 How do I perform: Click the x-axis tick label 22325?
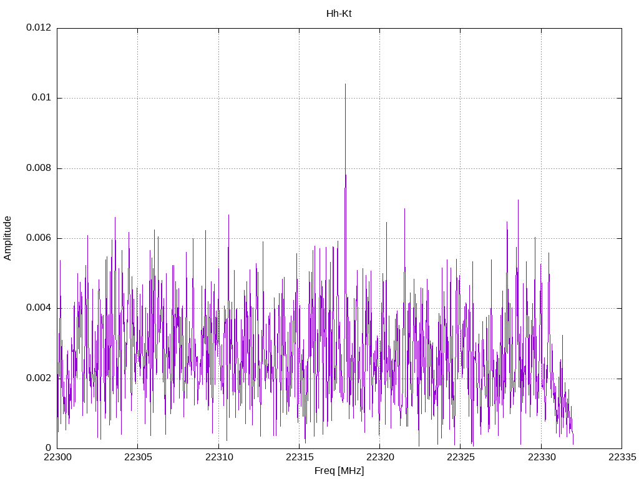[x=461, y=457]
